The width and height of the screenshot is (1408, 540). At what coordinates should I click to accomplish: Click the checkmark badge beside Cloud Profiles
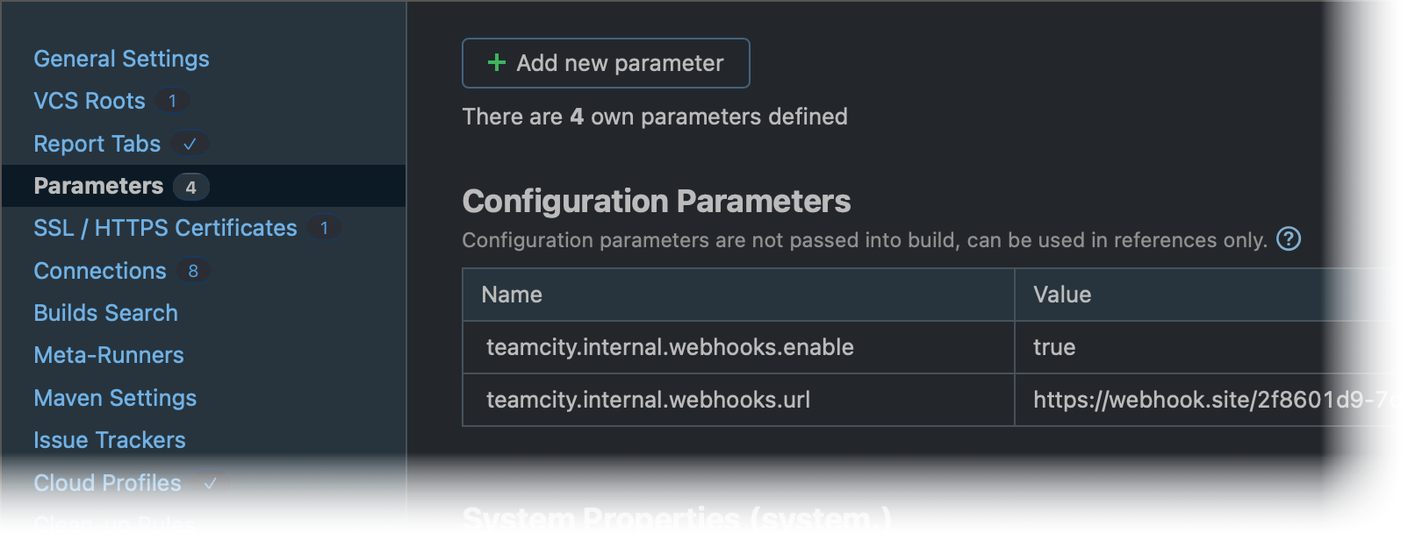(x=211, y=482)
